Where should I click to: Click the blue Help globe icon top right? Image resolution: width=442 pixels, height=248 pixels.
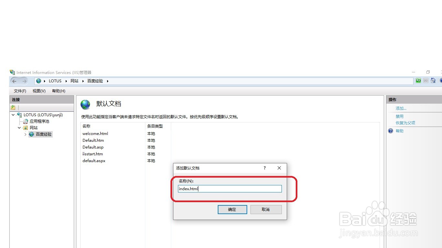pos(441,80)
